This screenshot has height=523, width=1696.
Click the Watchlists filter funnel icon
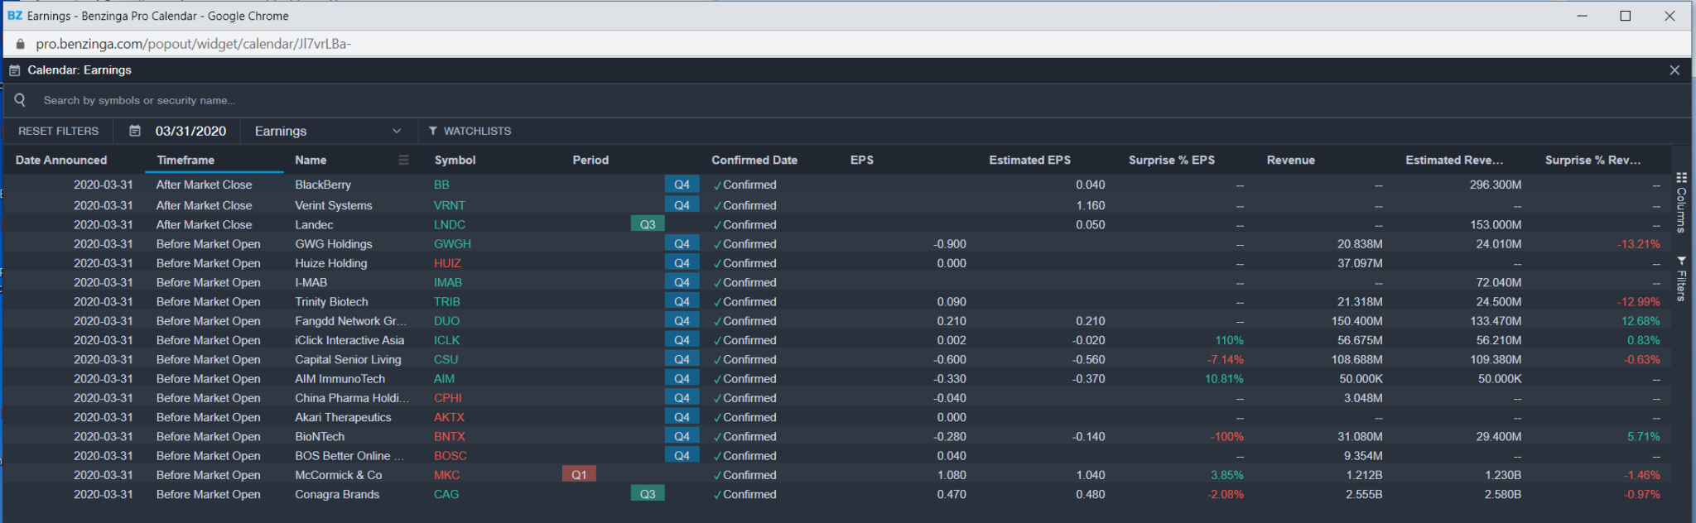tap(432, 131)
